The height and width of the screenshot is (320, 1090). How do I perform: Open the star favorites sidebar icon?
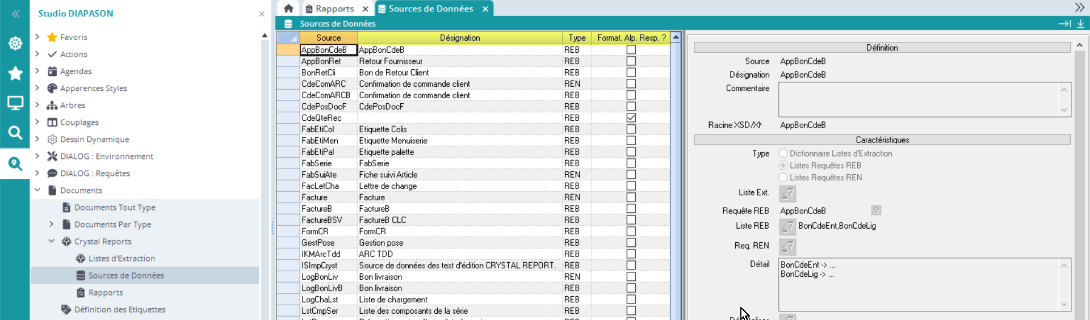15,73
